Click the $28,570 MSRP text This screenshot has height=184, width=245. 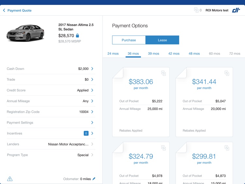tap(70, 41)
